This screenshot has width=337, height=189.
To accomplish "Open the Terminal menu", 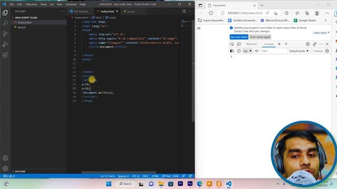I will [71, 4].
